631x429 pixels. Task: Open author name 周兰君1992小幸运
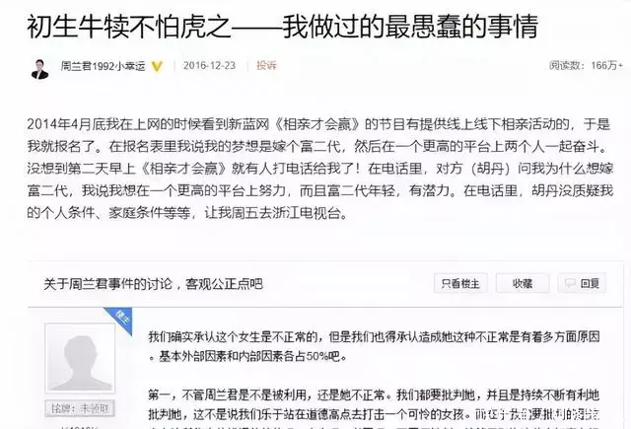103,66
